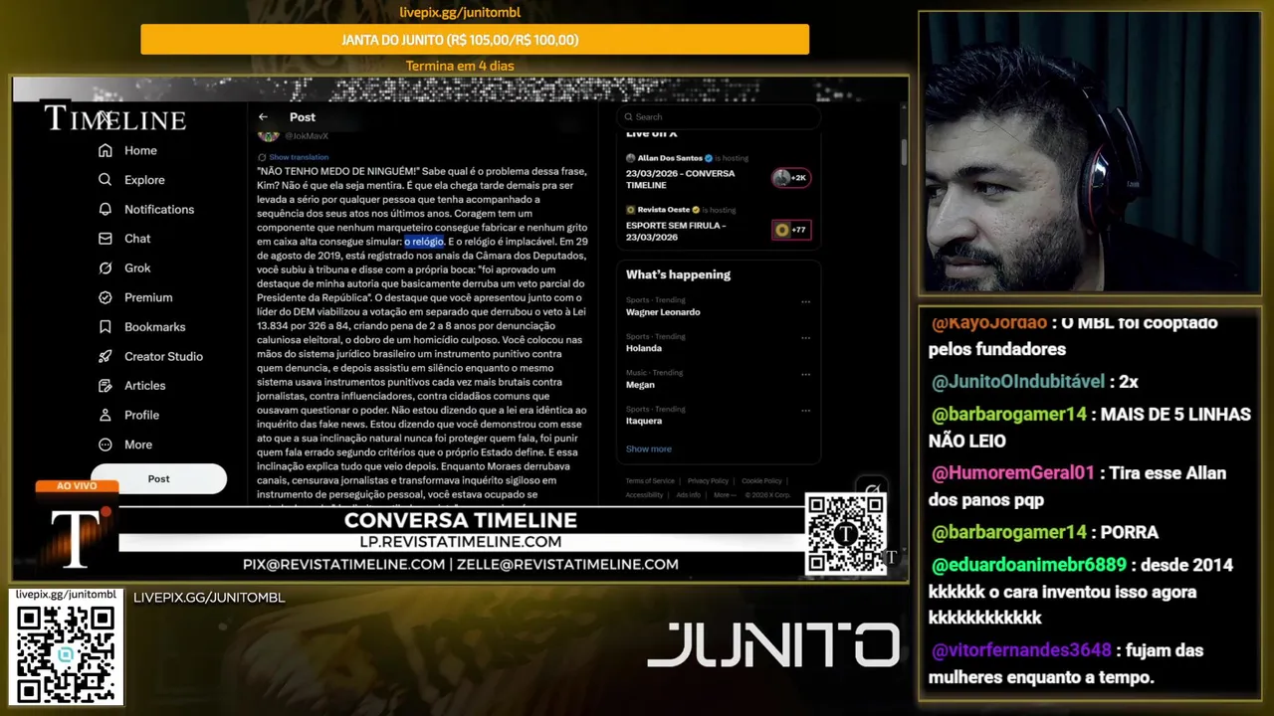Open Privacy Policy link
This screenshot has height=716, width=1274.
pos(708,481)
